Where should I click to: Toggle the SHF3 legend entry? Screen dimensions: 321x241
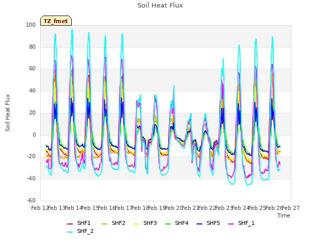point(145,223)
